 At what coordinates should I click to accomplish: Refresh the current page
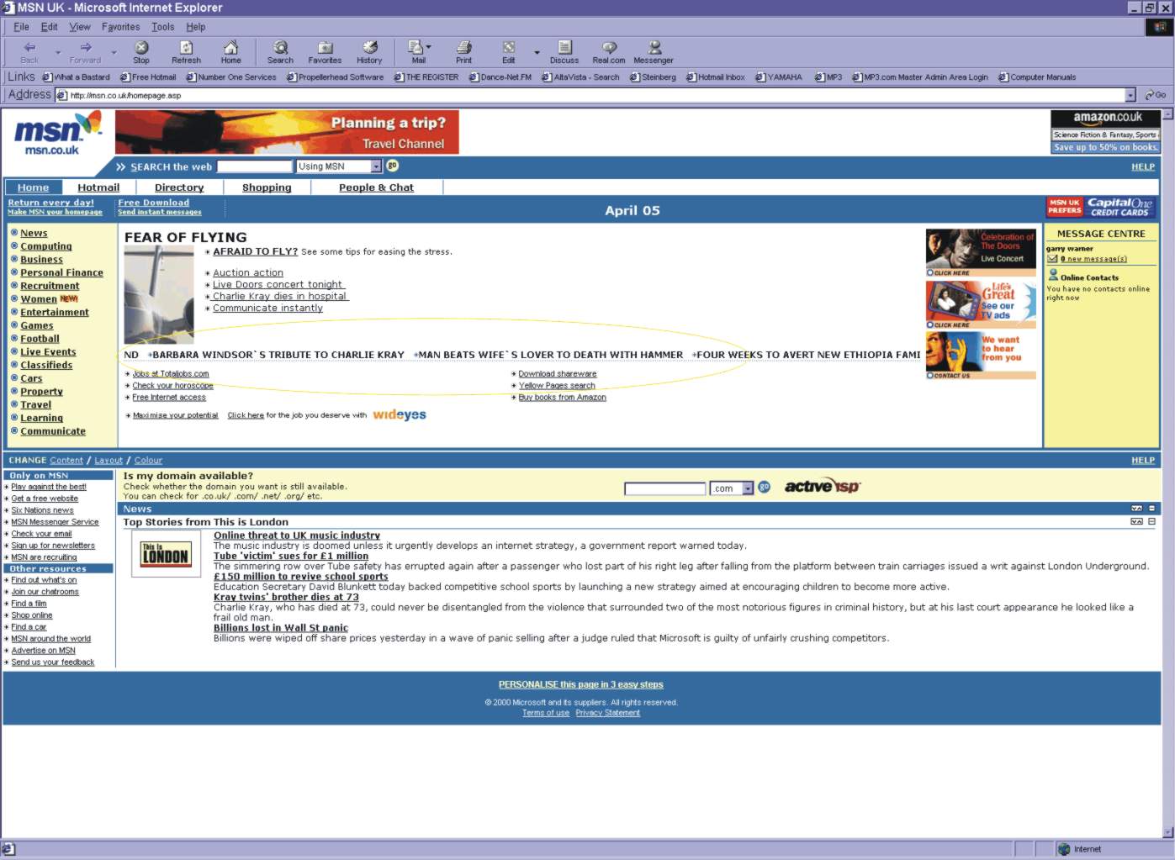(186, 52)
